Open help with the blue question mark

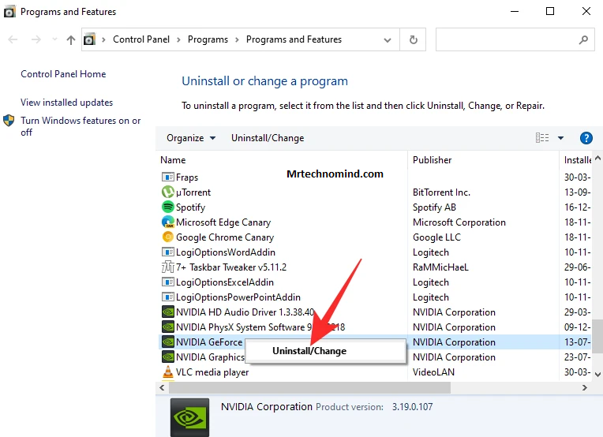pyautogui.click(x=586, y=138)
